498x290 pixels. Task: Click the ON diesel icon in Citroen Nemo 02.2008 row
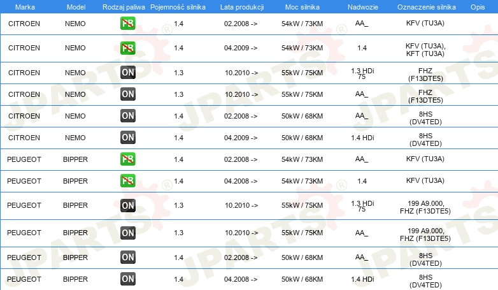tap(127, 116)
